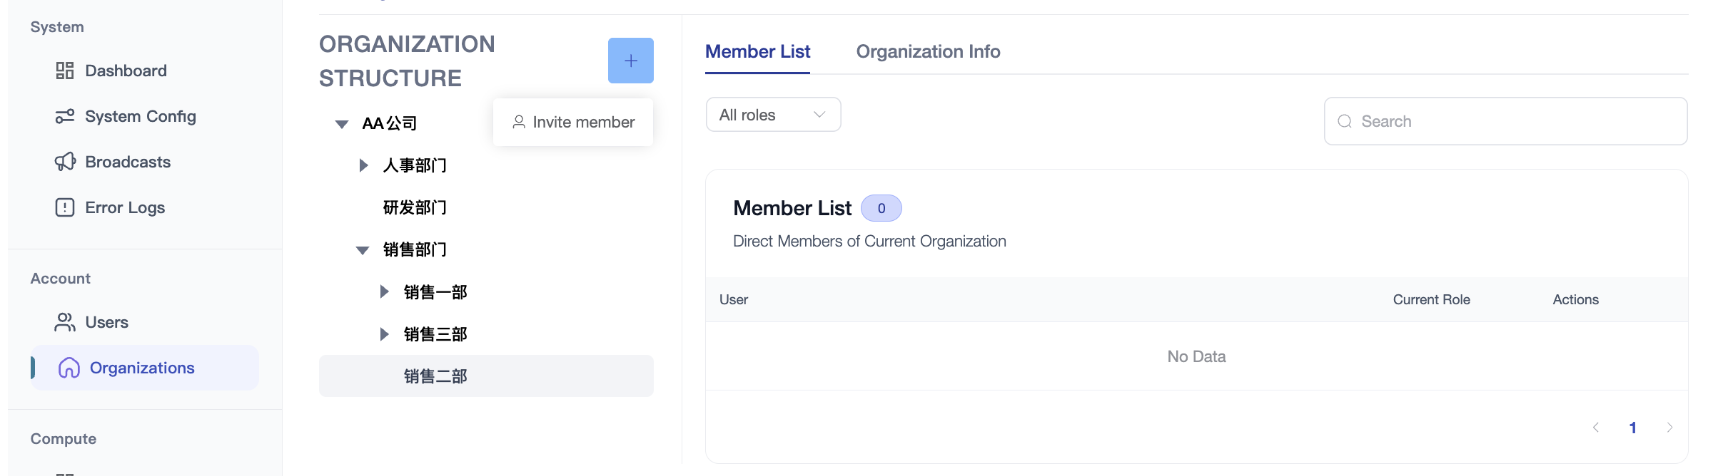1723x476 pixels.
Task: Select 销售部门 in the tree
Action: click(x=415, y=249)
